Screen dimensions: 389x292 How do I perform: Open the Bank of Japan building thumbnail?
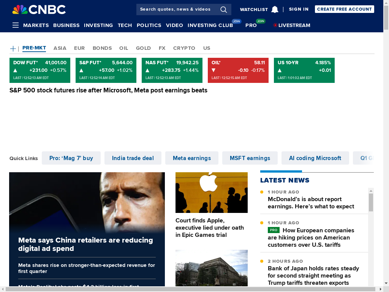[x=212, y=268]
